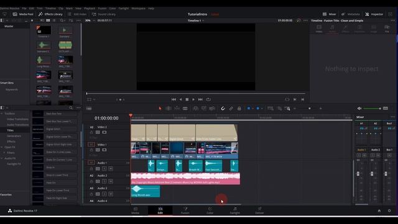This screenshot has height=224, width=398.
Task: Open Project Settings gear icon
Action: coord(389,211)
